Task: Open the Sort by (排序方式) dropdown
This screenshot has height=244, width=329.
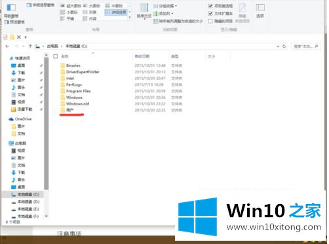Action: click(x=144, y=12)
